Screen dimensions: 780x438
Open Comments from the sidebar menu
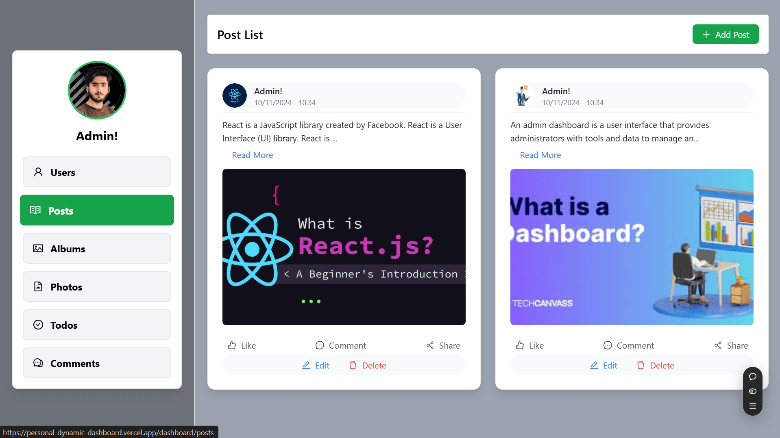coord(97,363)
